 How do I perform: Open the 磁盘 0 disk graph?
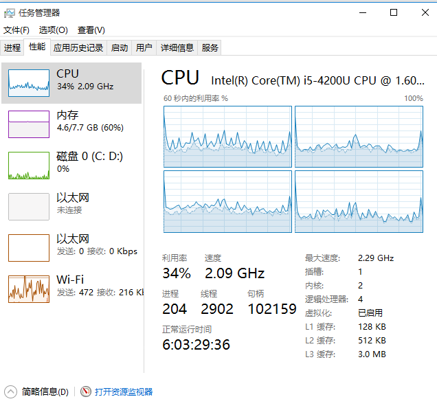click(29, 165)
